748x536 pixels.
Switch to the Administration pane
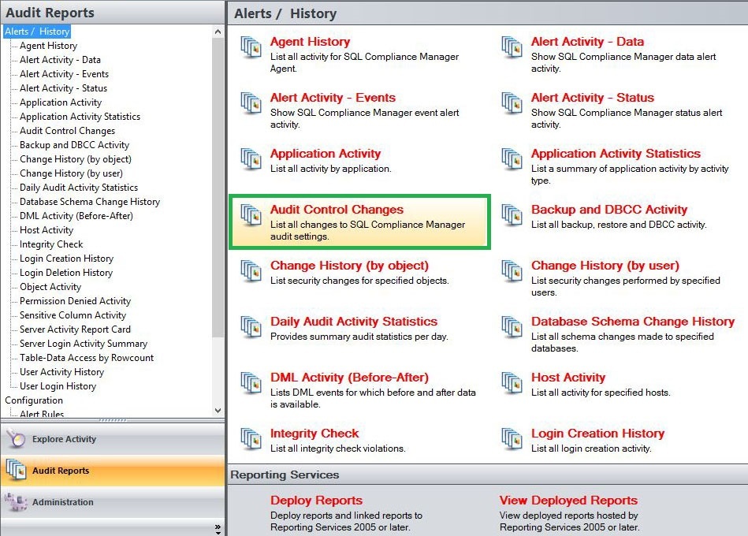pos(113,502)
